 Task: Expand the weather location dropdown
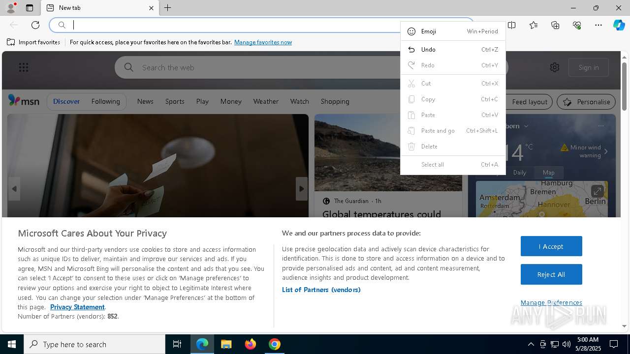(x=526, y=126)
